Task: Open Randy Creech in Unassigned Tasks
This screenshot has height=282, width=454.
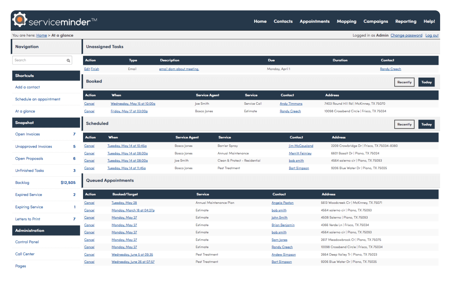Action: pos(391,69)
